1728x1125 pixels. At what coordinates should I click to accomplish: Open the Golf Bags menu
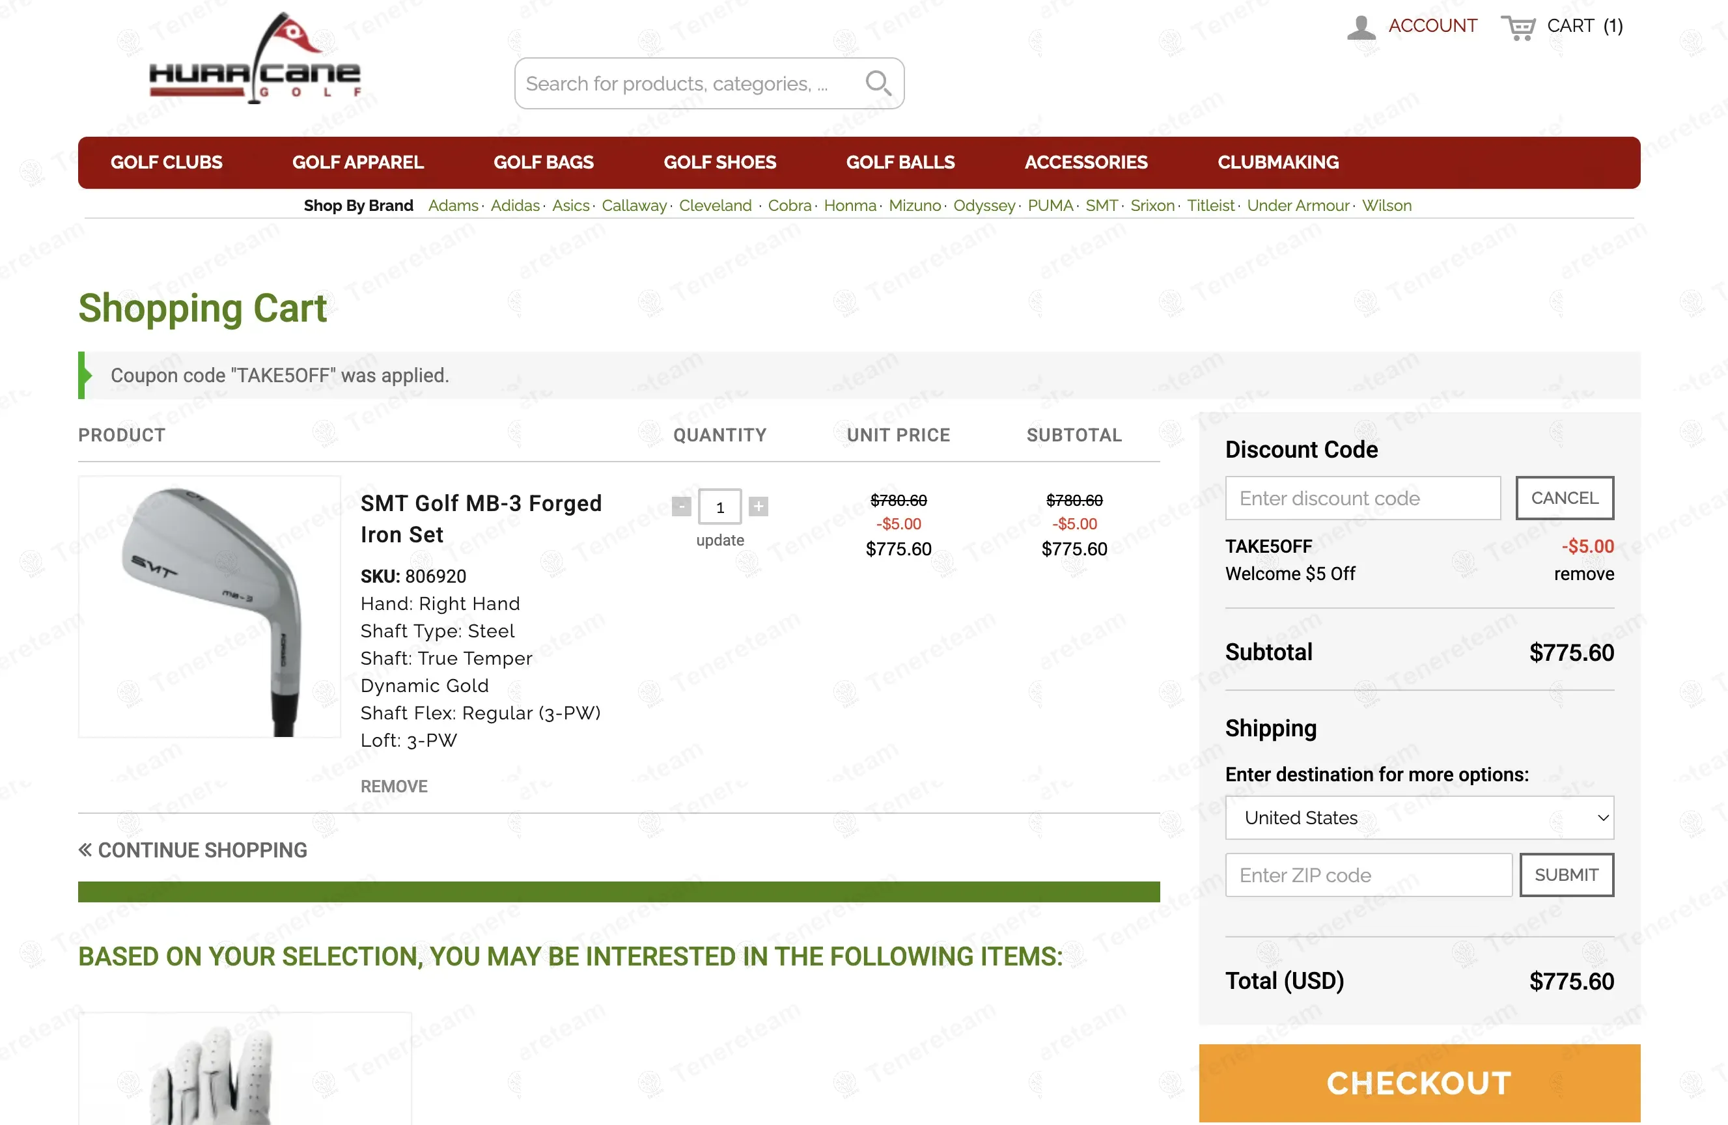pos(544,162)
